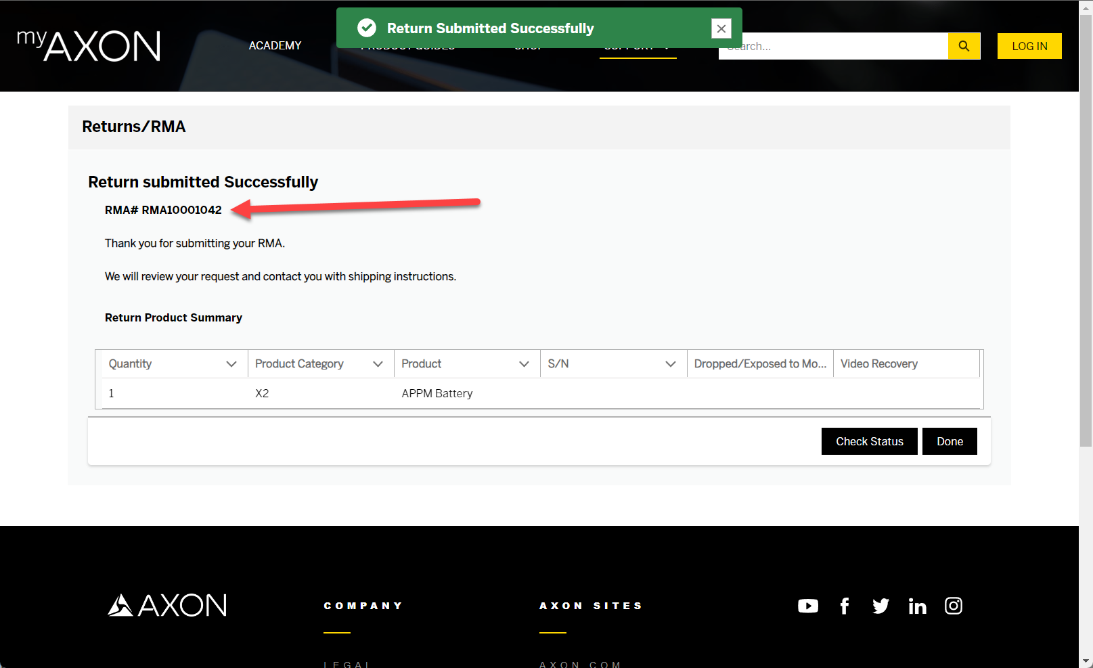Click the LOG IN button
Image resolution: width=1093 pixels, height=668 pixels.
[1029, 45]
